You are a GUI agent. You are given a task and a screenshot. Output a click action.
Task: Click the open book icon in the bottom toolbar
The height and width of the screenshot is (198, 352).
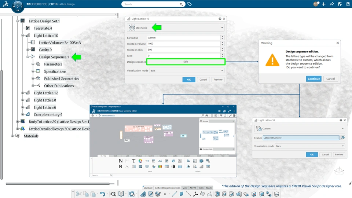coord(121,194)
